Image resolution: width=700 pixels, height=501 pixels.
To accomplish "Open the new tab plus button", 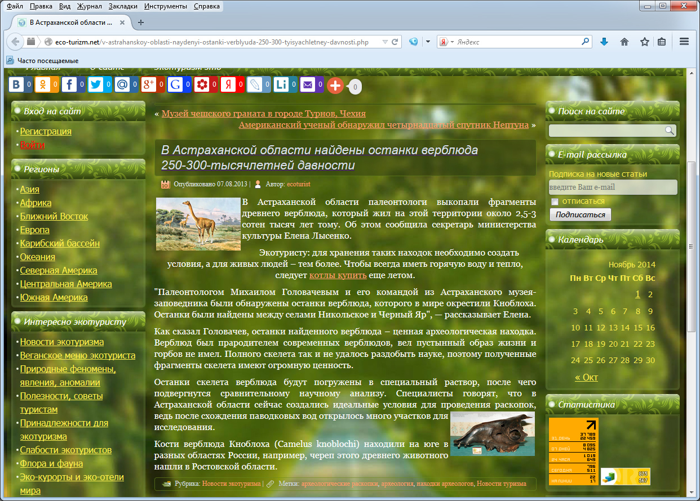I will pyautogui.click(x=141, y=23).
